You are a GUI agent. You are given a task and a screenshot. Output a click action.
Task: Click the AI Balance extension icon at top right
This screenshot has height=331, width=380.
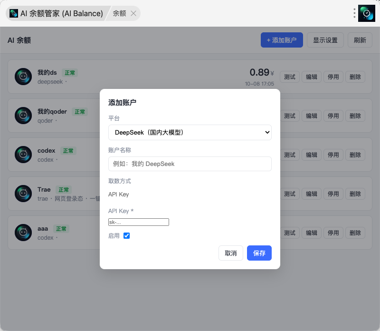click(x=366, y=13)
